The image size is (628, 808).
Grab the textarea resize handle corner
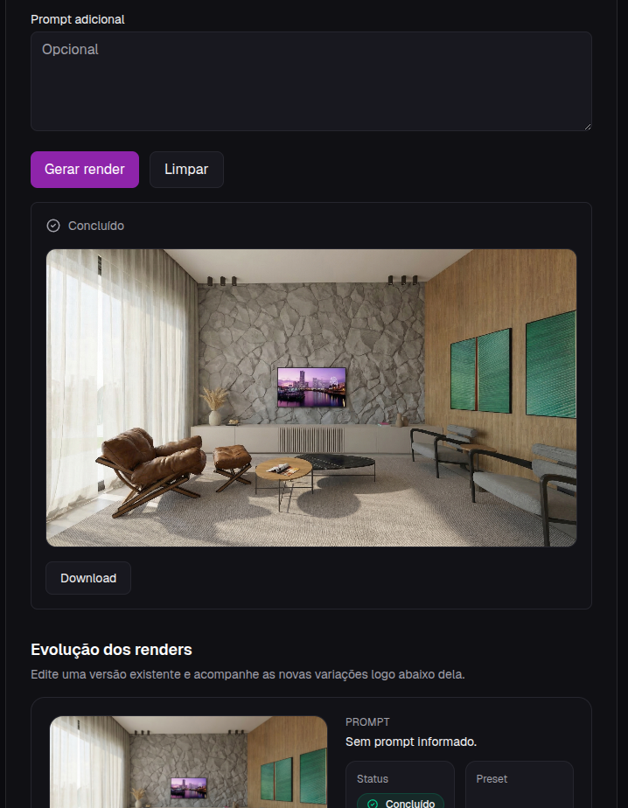coord(587,127)
